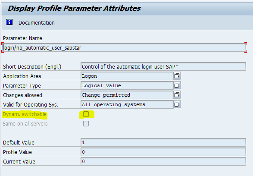
Task: Click the Application Area field showing Logon
Action: click(x=127, y=76)
